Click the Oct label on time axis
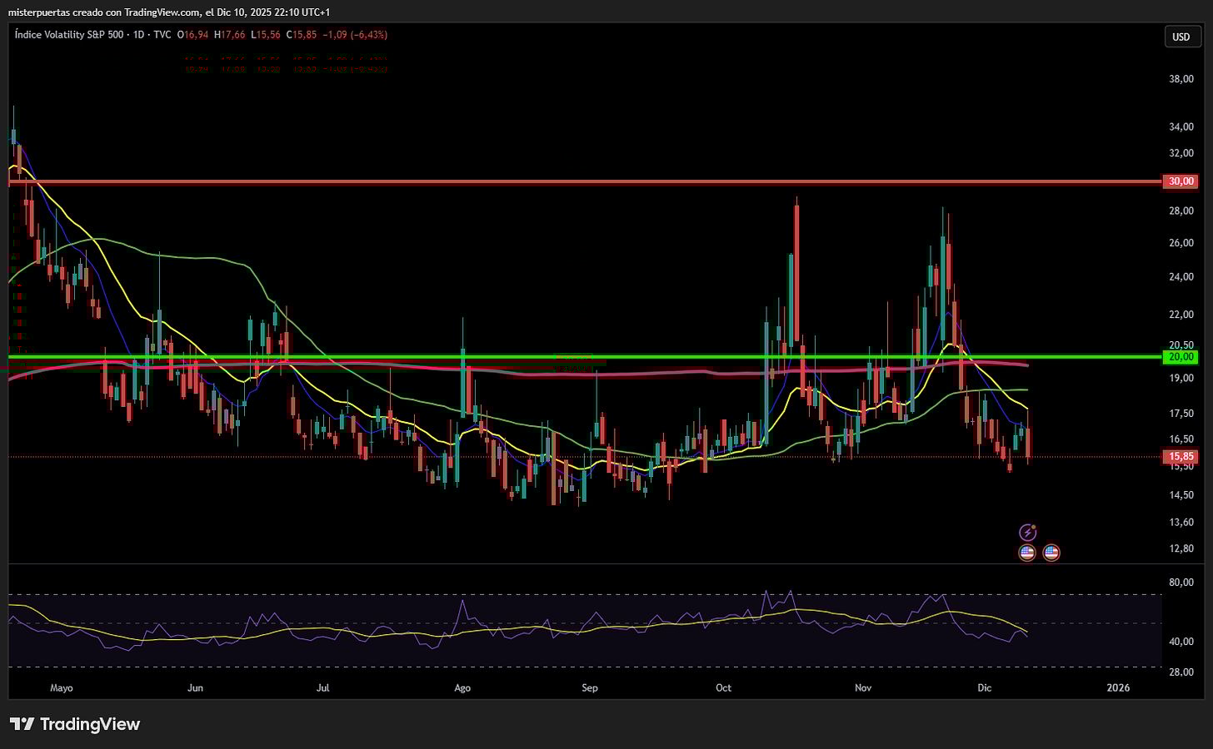 click(723, 688)
